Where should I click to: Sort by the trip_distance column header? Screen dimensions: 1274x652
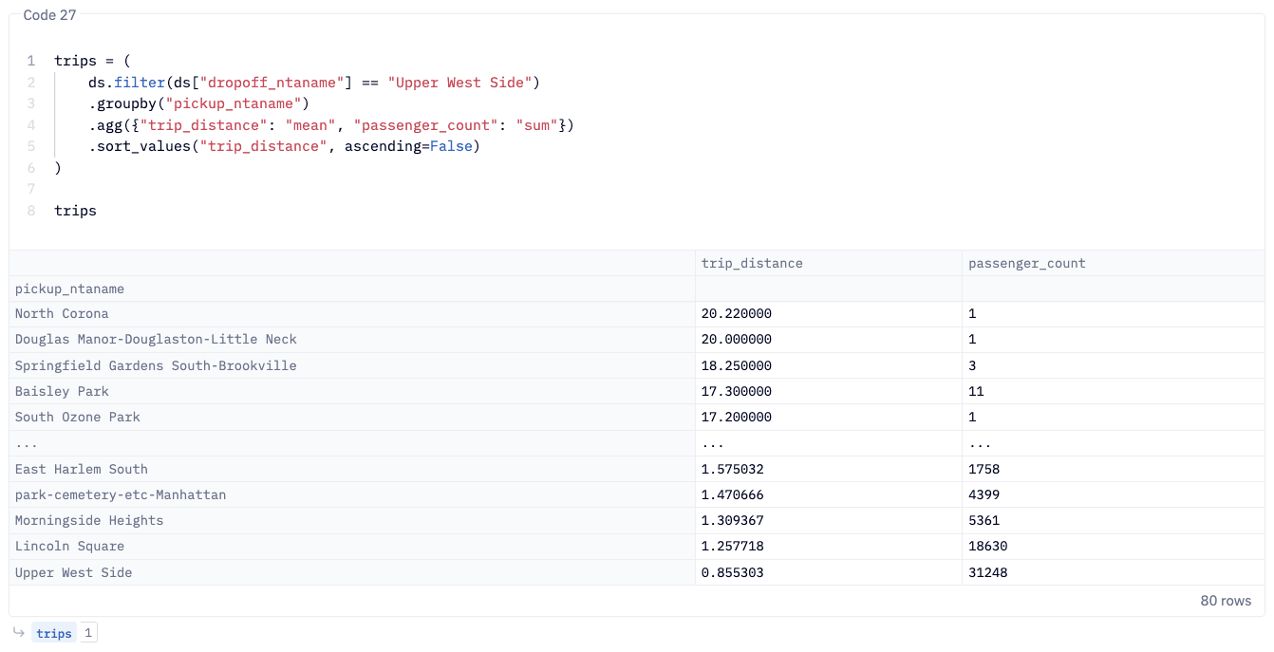point(751,263)
